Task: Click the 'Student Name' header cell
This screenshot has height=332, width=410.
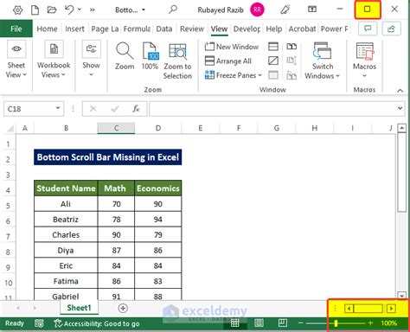Action: (66, 188)
